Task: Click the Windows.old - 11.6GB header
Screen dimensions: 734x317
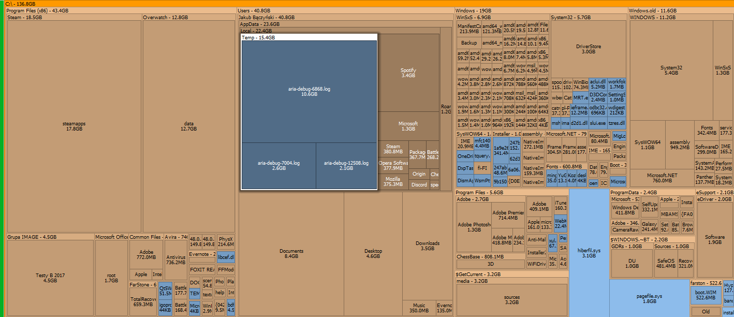Action: click(681, 10)
